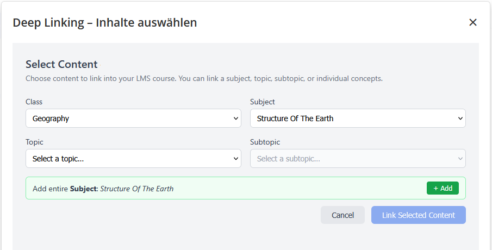The image size is (492, 250).
Task: Click the Class field label
Action: point(34,102)
